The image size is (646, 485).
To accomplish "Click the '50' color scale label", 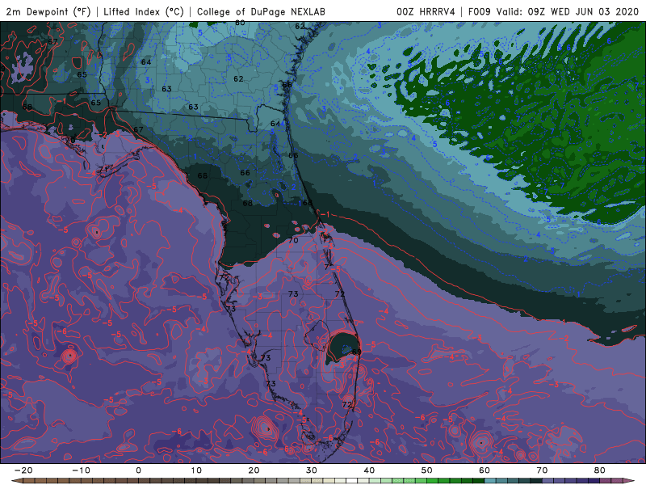I will pos(427,470).
